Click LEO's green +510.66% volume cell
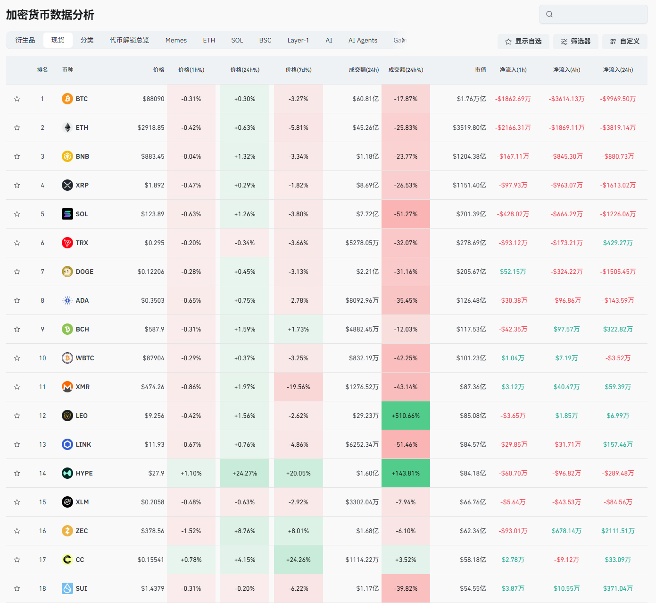 (x=406, y=416)
